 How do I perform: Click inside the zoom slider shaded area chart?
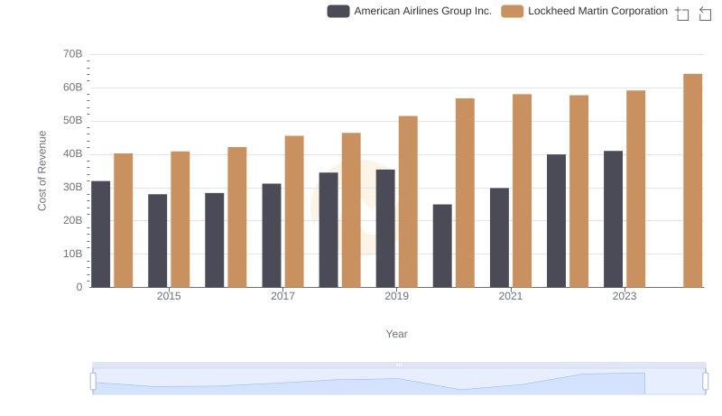click(x=399, y=382)
